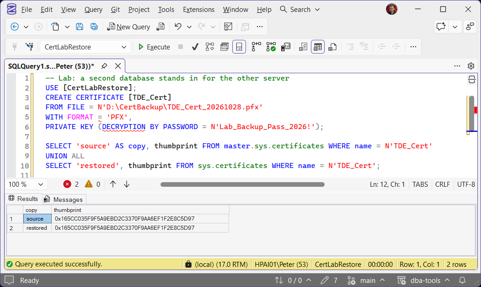Image resolution: width=481 pixels, height=287 pixels.
Task: Show more options in SQL editor toolbar
Action: click(413, 47)
